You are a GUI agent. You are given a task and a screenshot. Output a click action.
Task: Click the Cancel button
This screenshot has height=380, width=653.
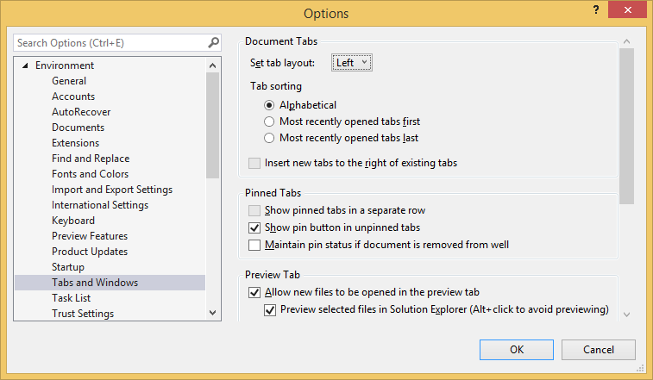[x=598, y=350]
